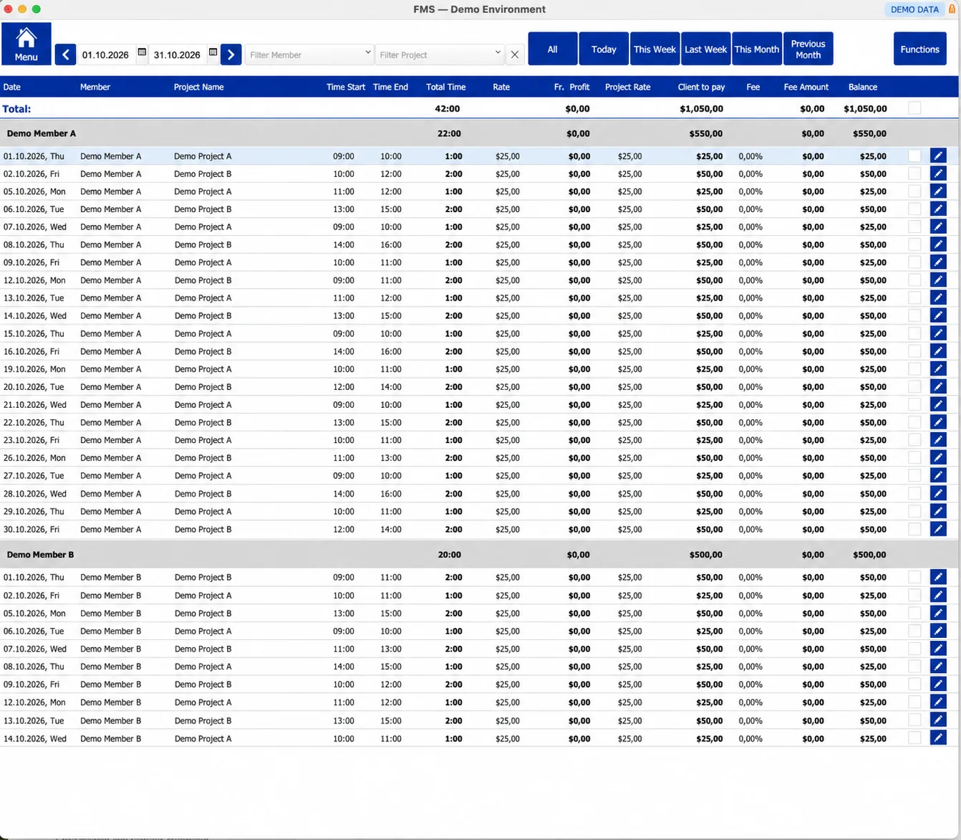Filter entries to Previous Month
The height and width of the screenshot is (840, 961).
click(808, 49)
